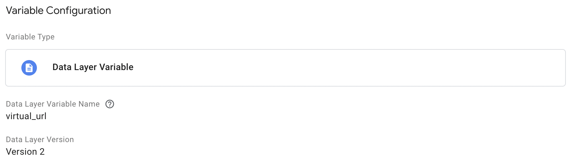Click the "url" part of virtual_url
This screenshot has width=571, height=166.
41,116
